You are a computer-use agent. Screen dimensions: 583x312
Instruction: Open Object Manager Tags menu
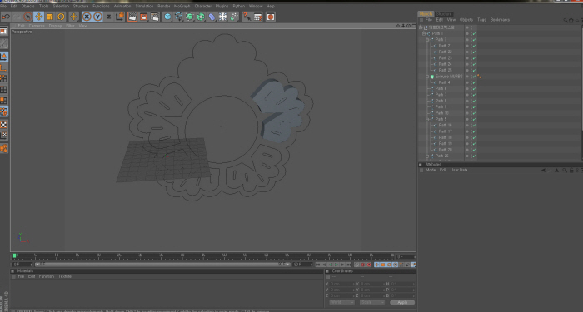coord(481,20)
